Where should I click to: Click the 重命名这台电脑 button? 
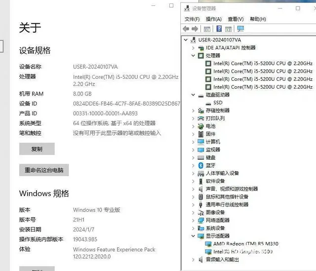(44, 170)
